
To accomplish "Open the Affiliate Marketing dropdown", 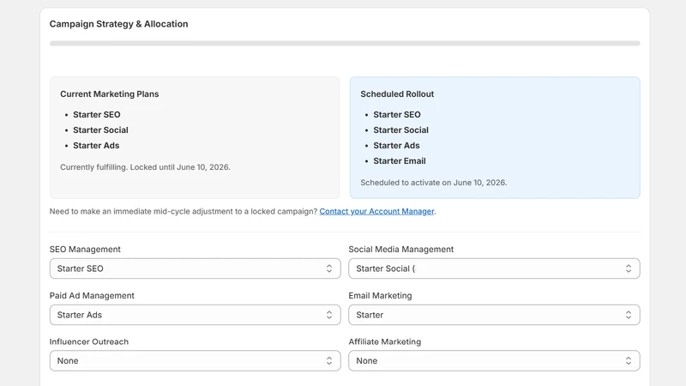I will coord(495,360).
